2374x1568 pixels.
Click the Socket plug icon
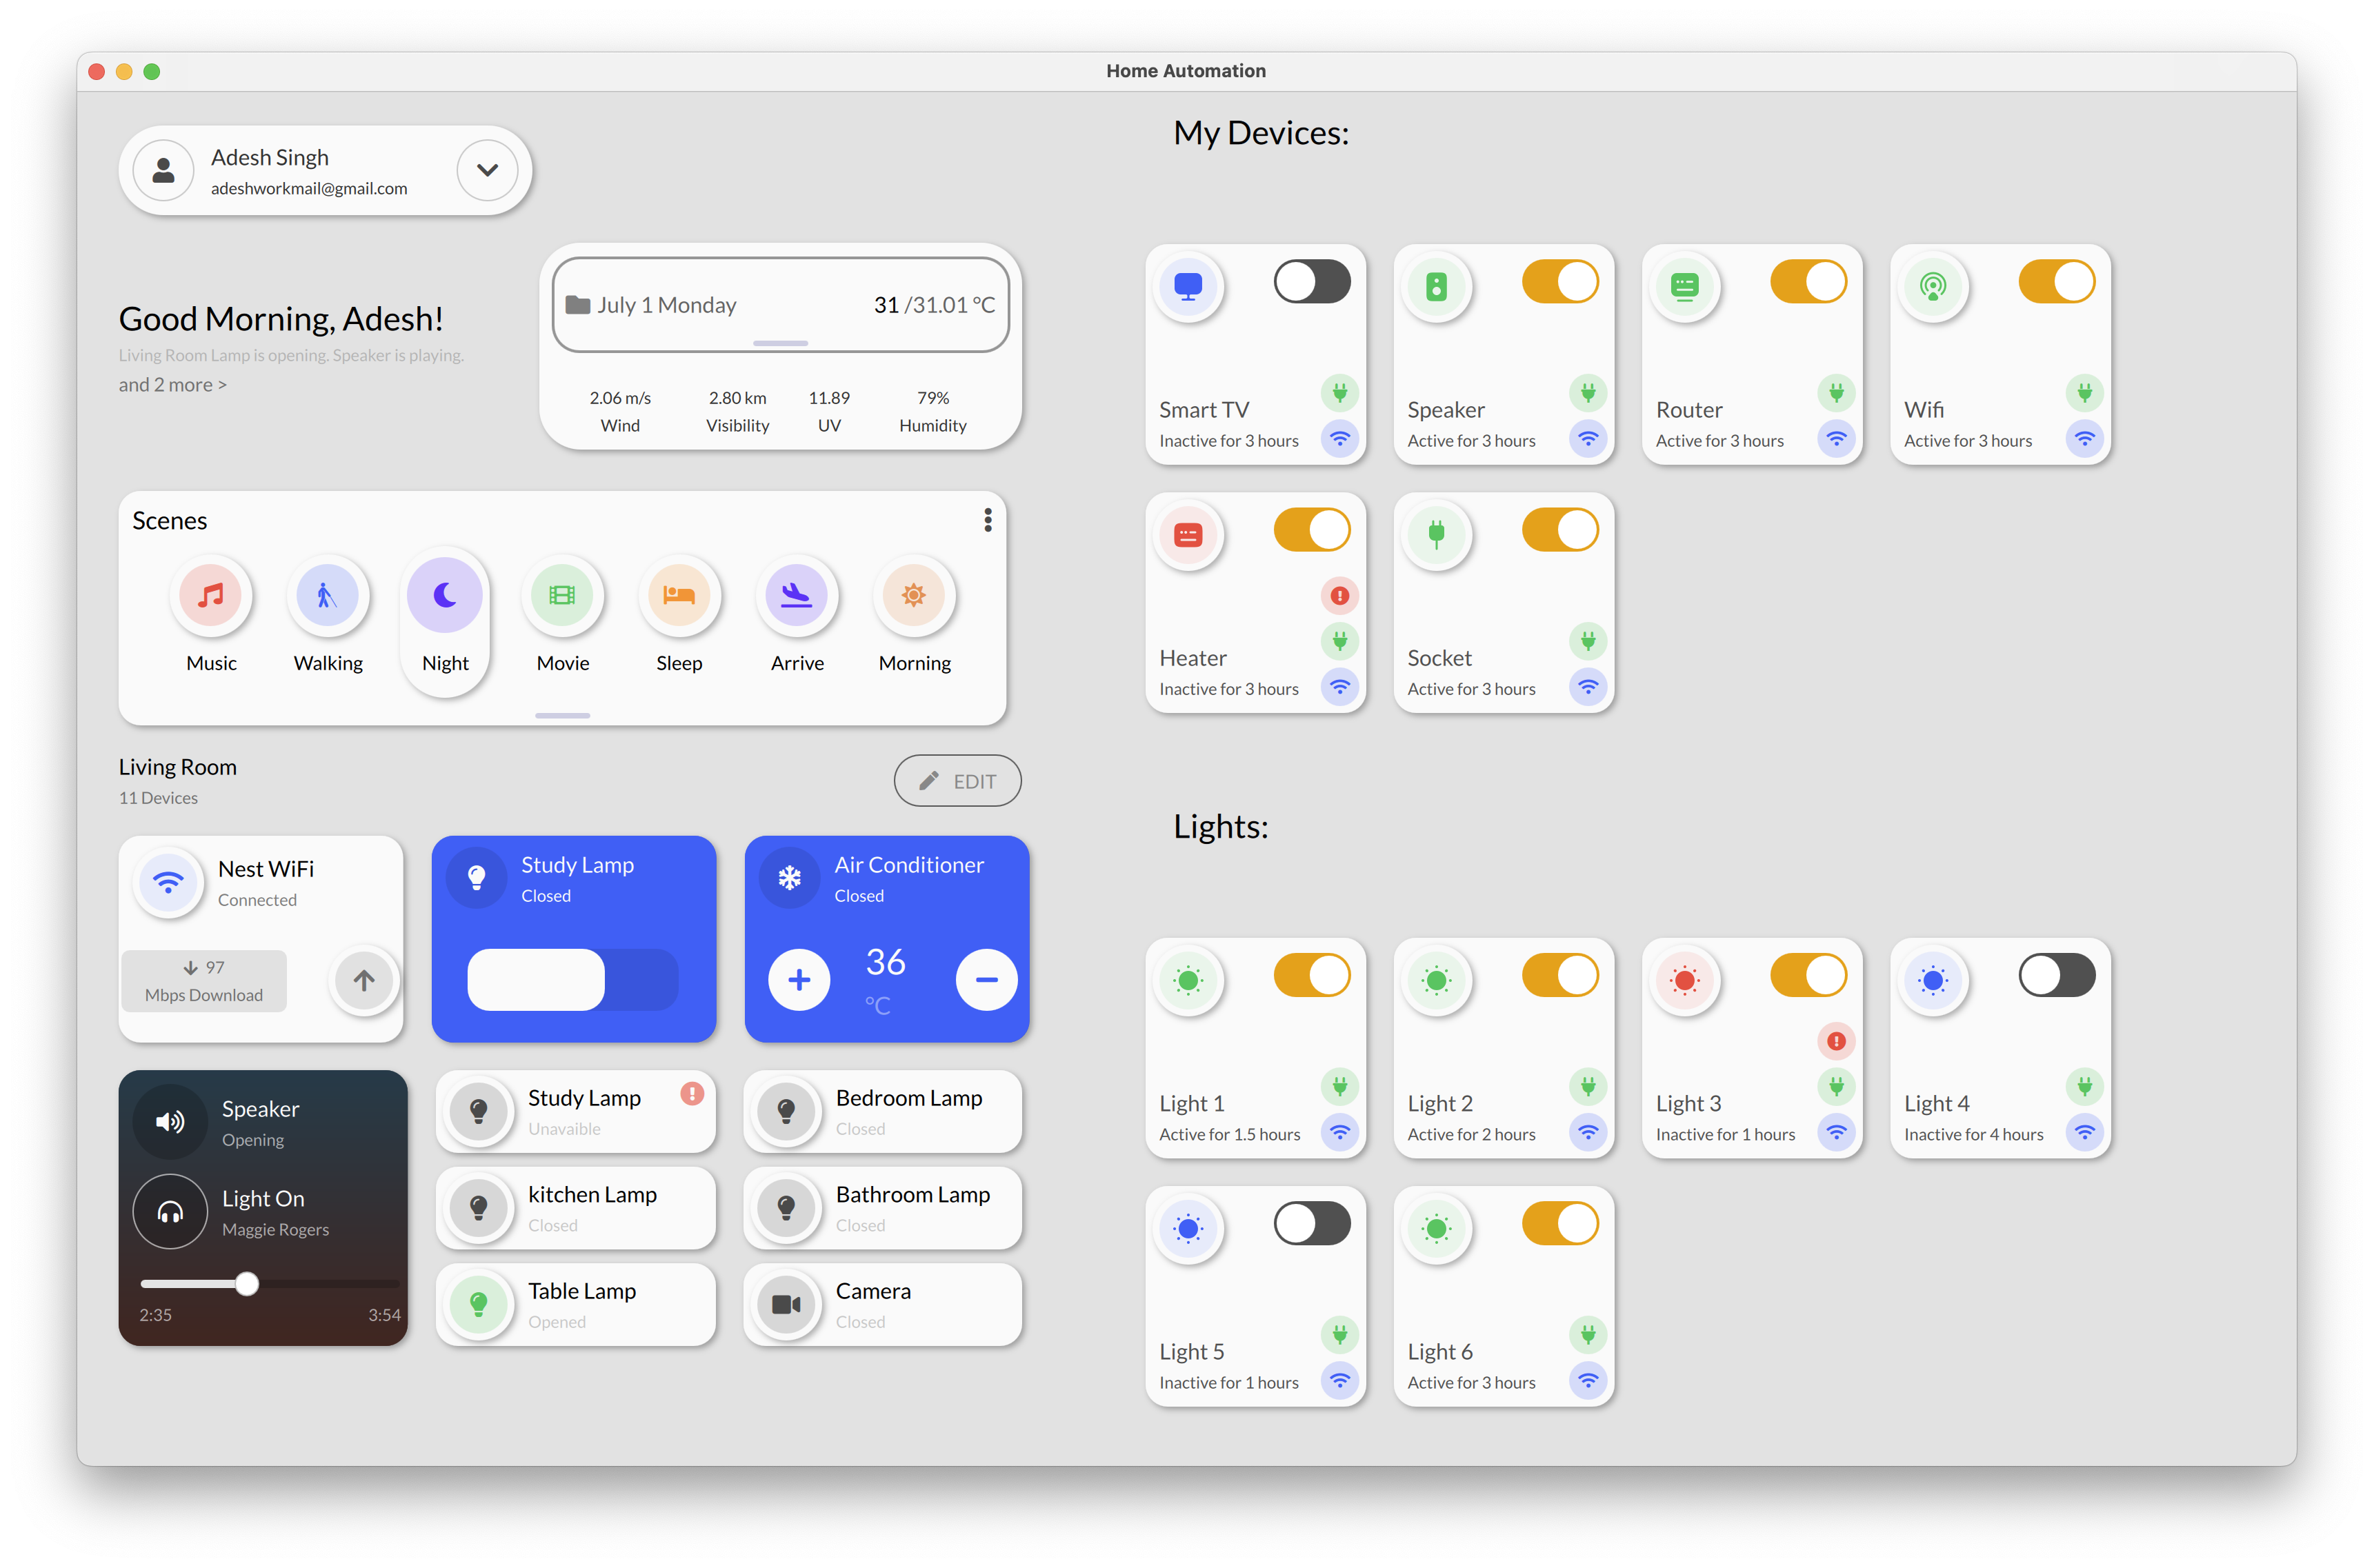click(1436, 535)
